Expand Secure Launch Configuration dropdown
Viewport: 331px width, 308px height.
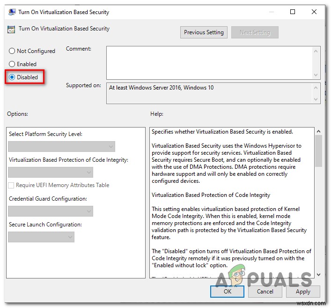pyautogui.click(x=41, y=237)
